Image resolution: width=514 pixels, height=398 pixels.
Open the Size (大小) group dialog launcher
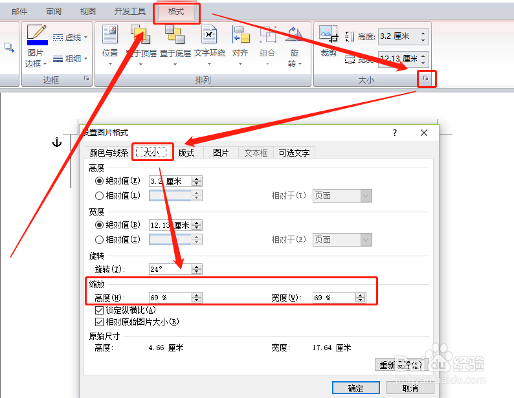(425, 78)
